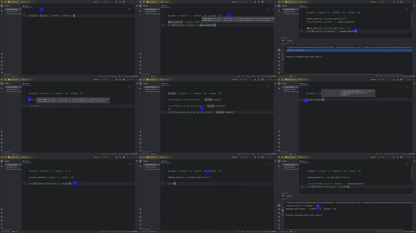
Task: Click Stop in the 'quantity of apple: 5' Run panel
Action: [x=284, y=44]
